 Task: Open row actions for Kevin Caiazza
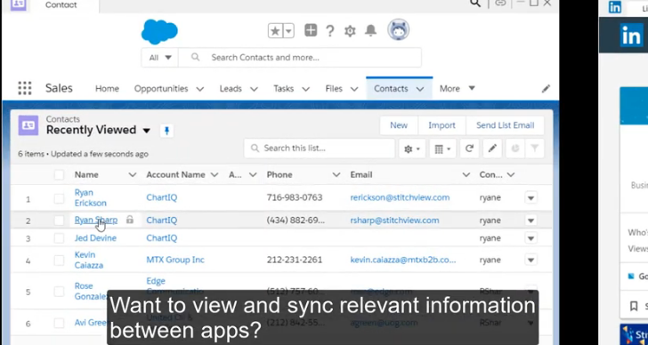click(531, 260)
